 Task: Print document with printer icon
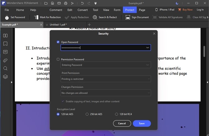pyautogui.click(x=66, y=3)
